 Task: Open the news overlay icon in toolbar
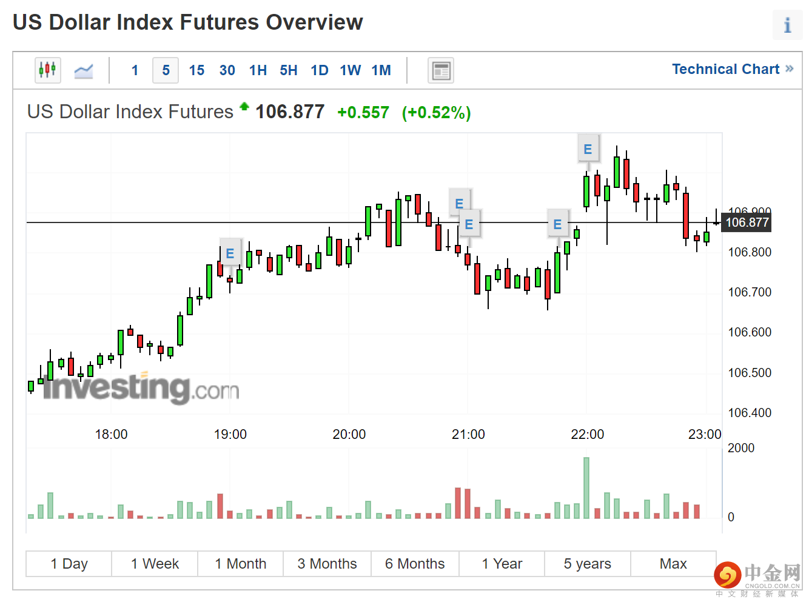pos(441,70)
